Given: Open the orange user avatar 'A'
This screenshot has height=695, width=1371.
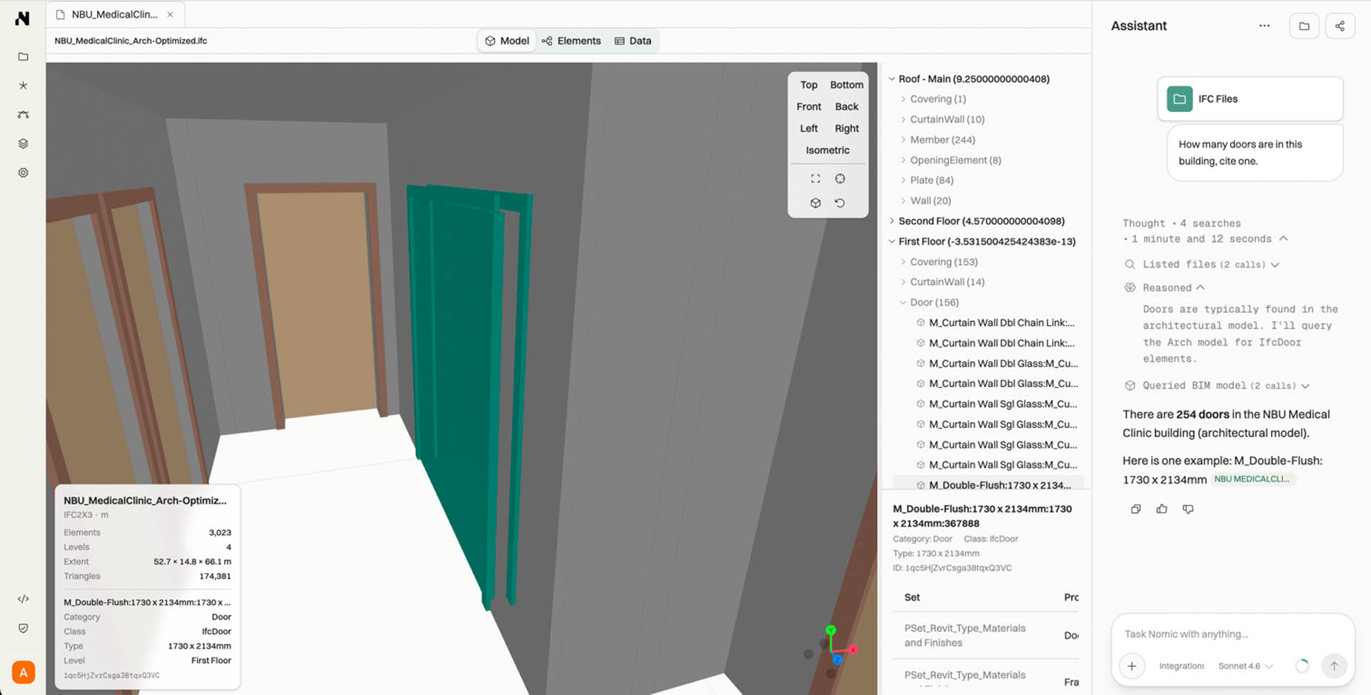Looking at the screenshot, I should point(24,672).
